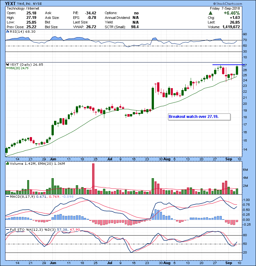
Task: Click the RSI indicator area-chart icon
Action: tap(7, 31)
